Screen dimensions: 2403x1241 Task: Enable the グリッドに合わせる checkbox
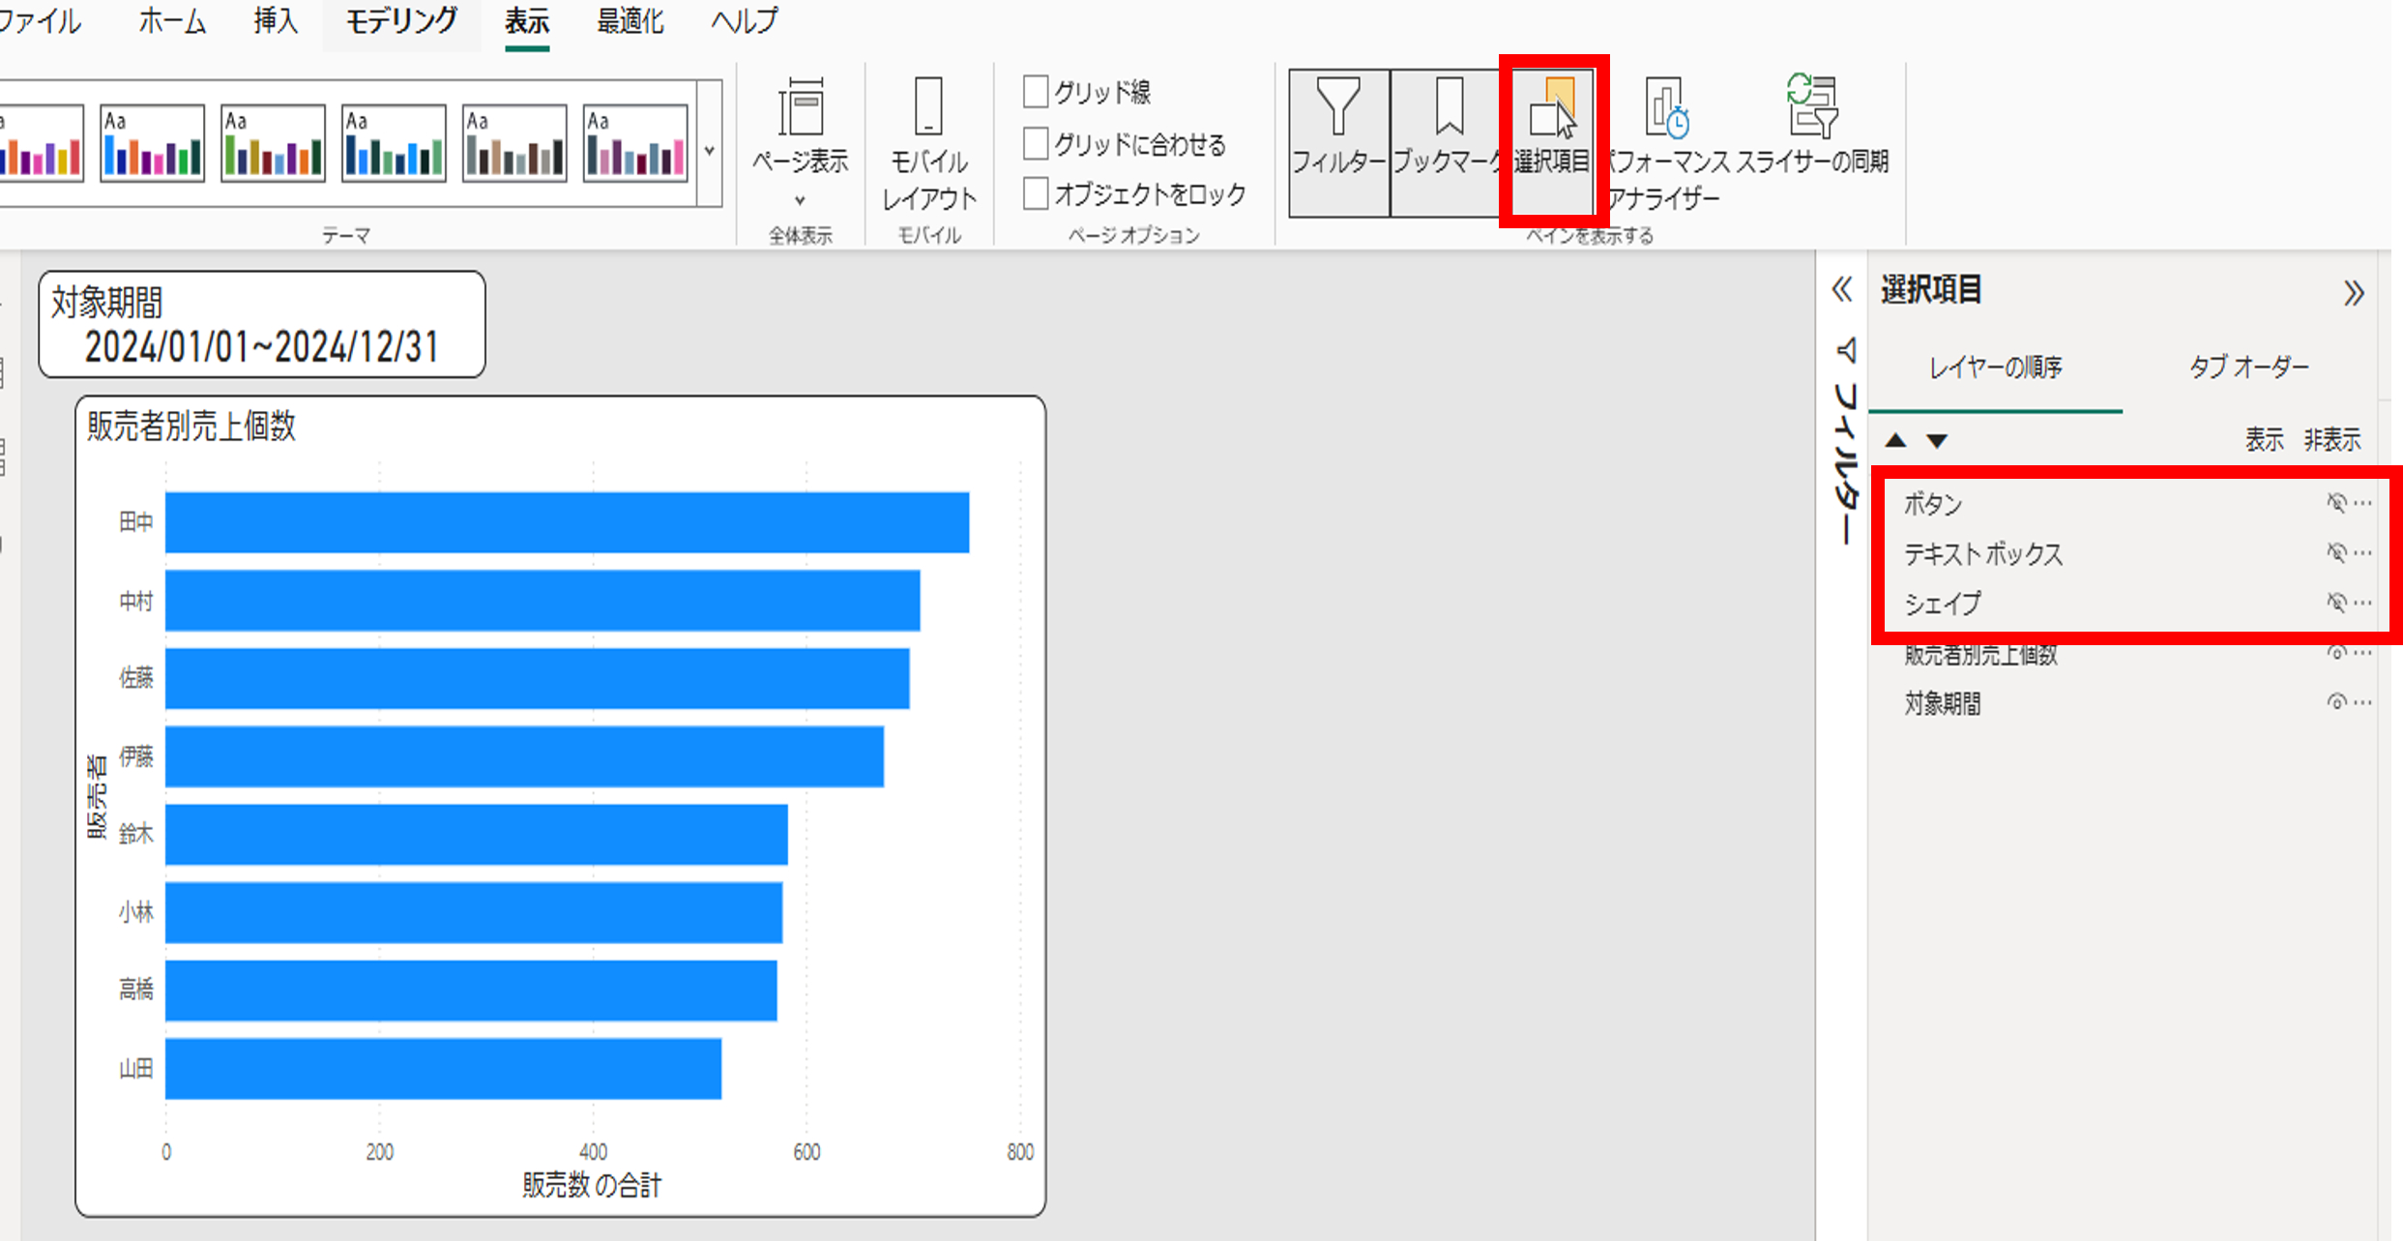tap(1036, 143)
